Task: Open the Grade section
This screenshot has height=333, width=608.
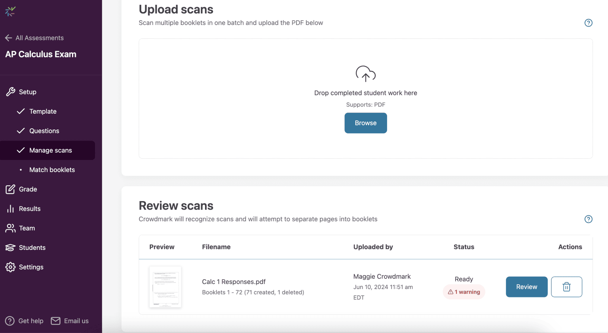Action: [x=28, y=189]
